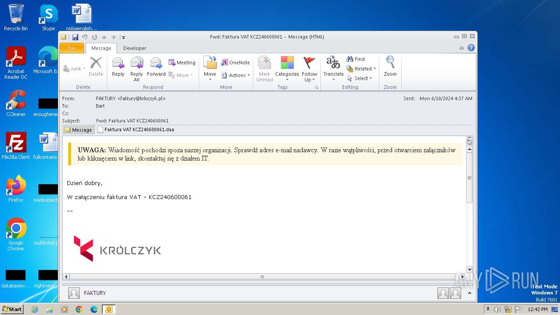Click the FAKTURY name in People Pane
The image size is (560, 315).
pos(95,293)
